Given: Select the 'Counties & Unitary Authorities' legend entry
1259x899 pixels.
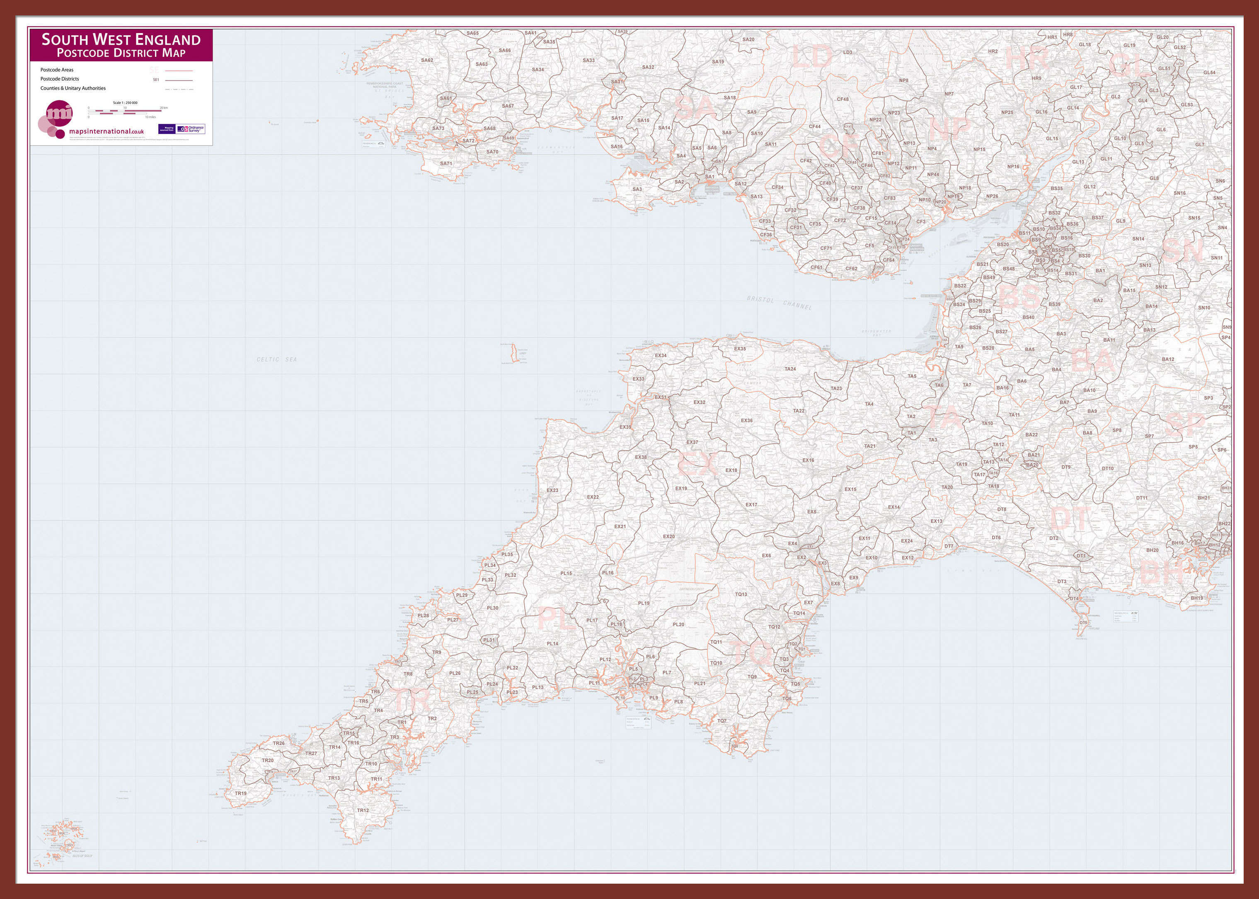Looking at the screenshot, I should (73, 88).
